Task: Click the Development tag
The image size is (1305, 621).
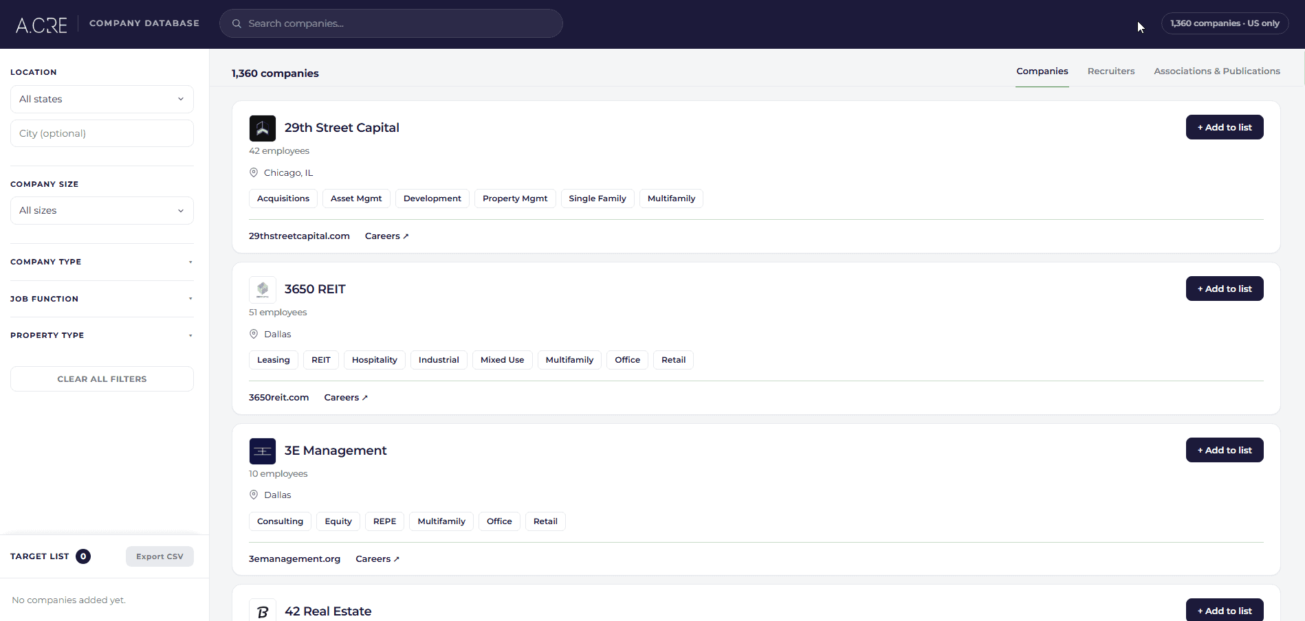Action: click(x=432, y=199)
